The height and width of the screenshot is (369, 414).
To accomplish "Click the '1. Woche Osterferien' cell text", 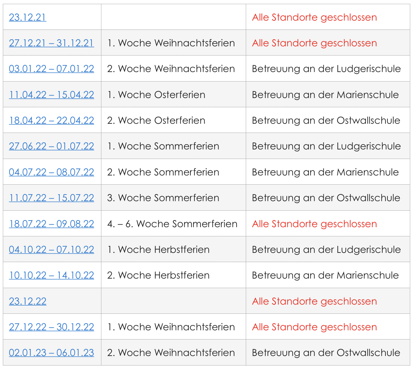I will pyautogui.click(x=156, y=95).
